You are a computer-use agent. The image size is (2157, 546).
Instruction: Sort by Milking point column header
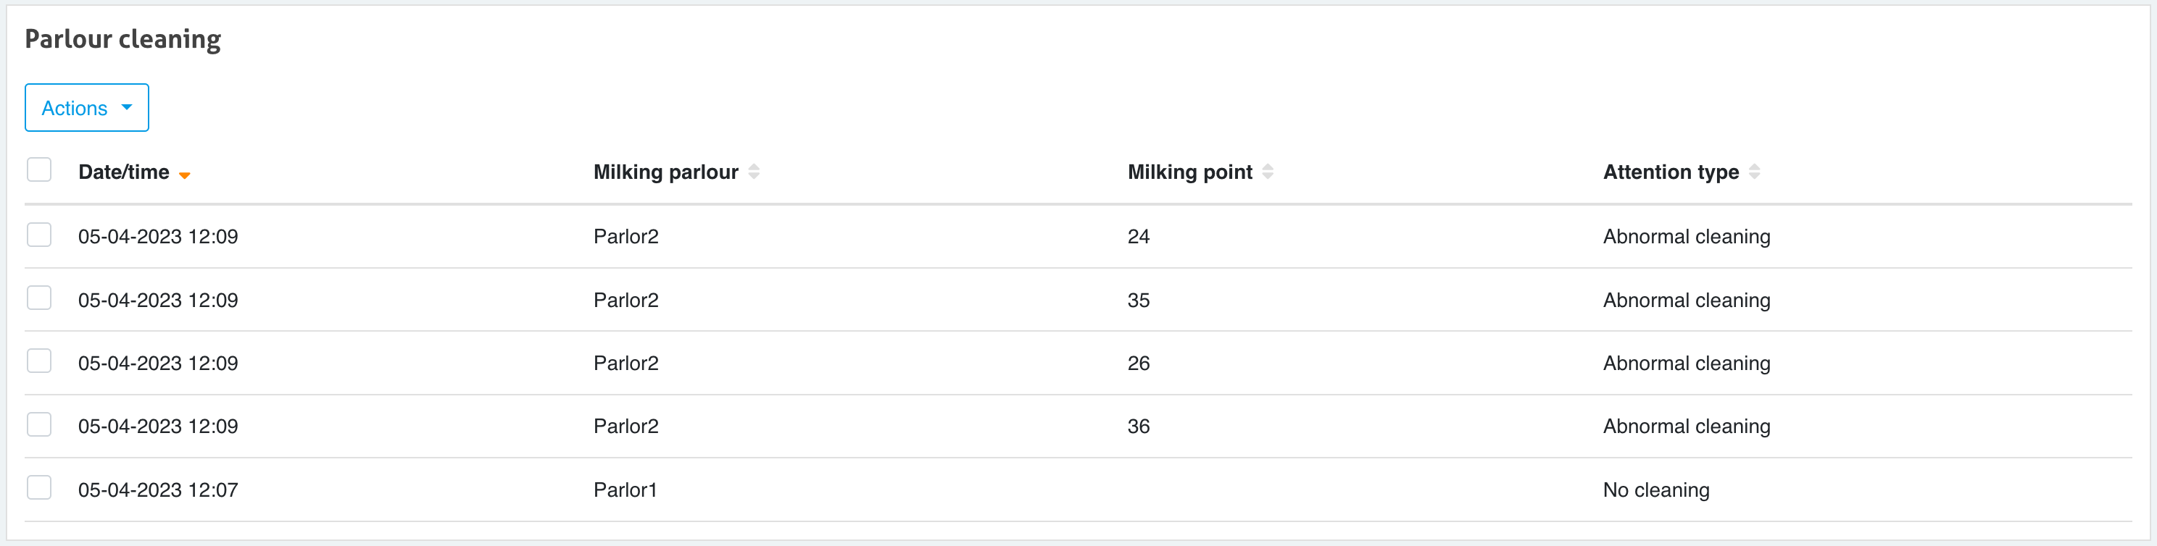coord(1190,172)
